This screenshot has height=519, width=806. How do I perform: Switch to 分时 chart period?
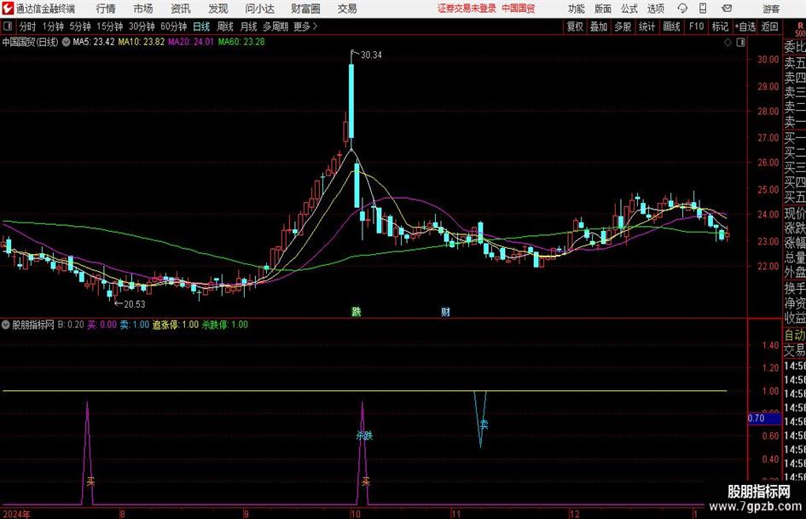point(28,26)
